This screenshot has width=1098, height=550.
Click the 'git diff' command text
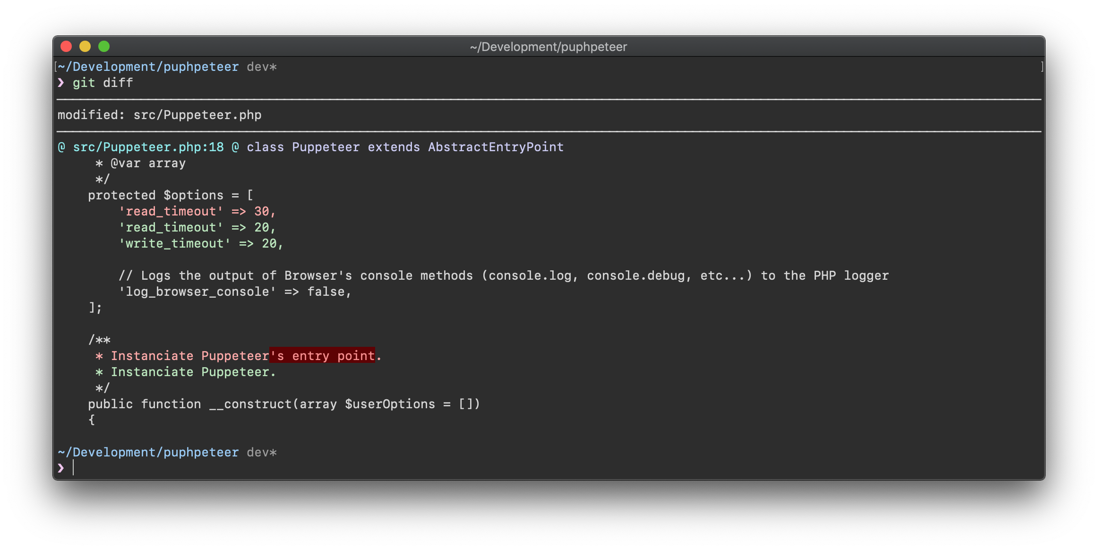point(103,83)
